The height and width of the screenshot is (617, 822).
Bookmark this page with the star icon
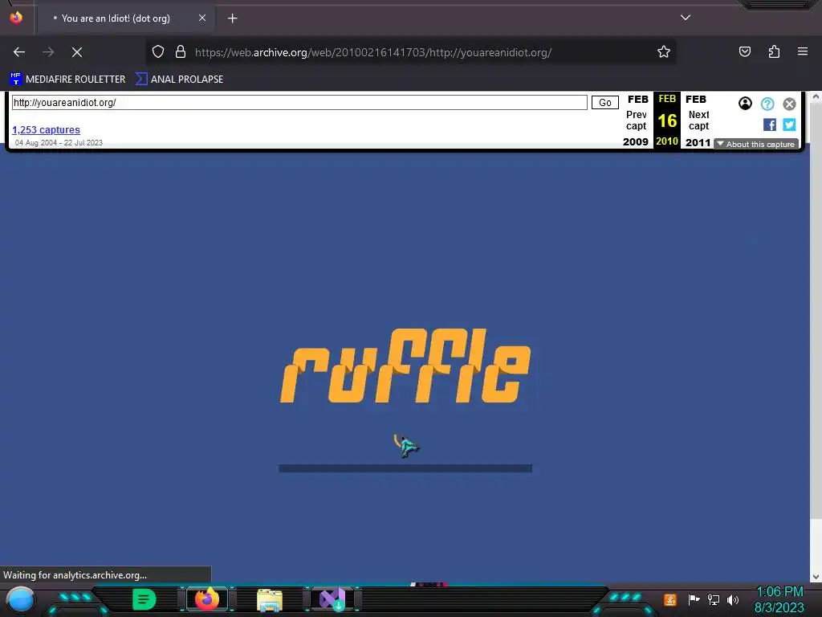coord(664,52)
